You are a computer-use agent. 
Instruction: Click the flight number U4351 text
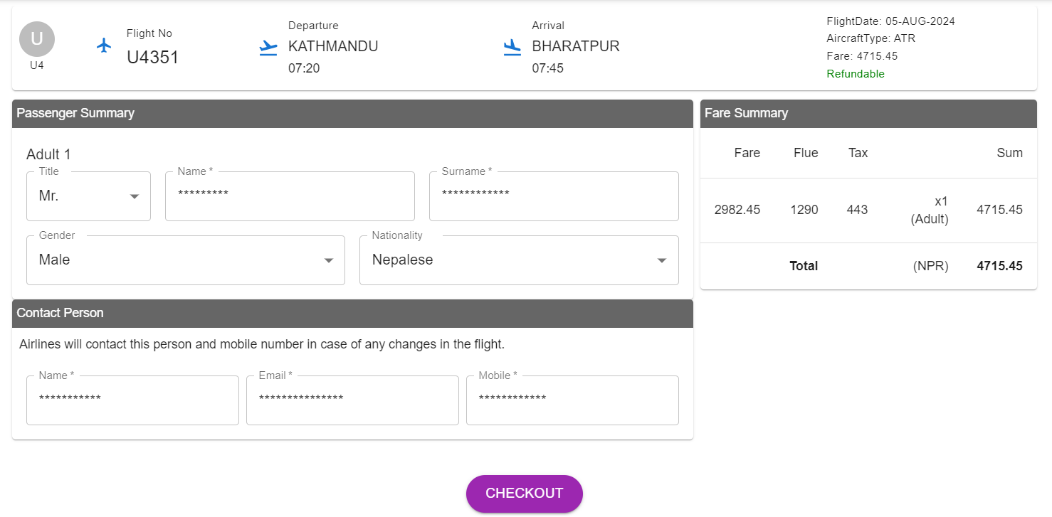(x=153, y=58)
